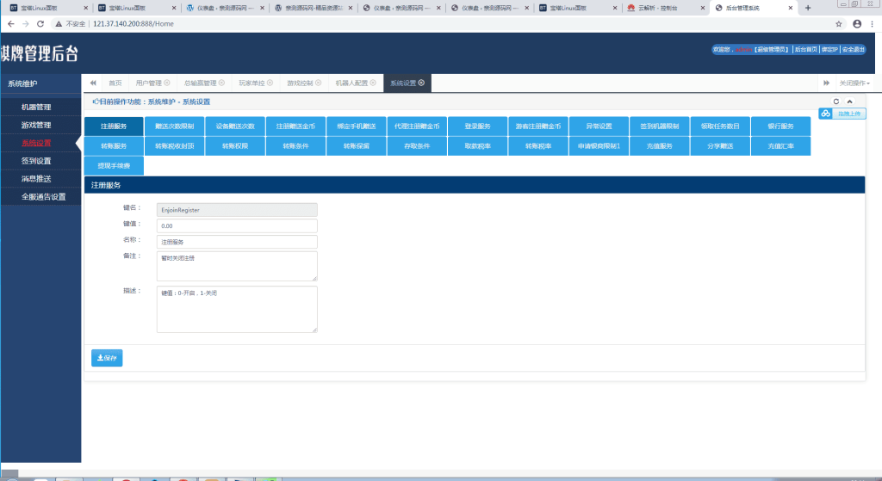Select the 银行服务 settings tab
882x481 pixels.
pyautogui.click(x=780, y=126)
